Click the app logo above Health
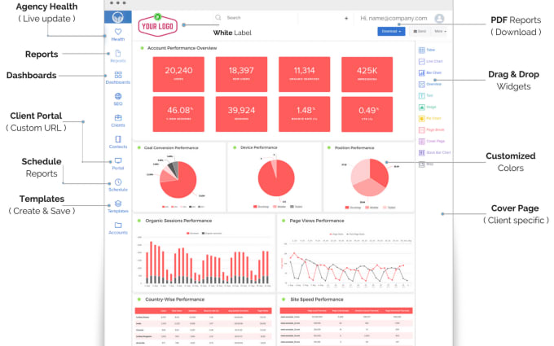This screenshot has height=346, width=554. tap(118, 17)
